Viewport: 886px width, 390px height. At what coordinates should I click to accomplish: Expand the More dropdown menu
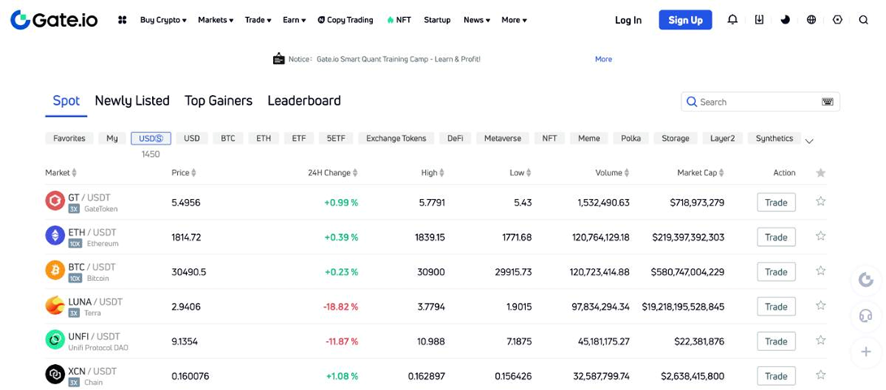(x=515, y=19)
